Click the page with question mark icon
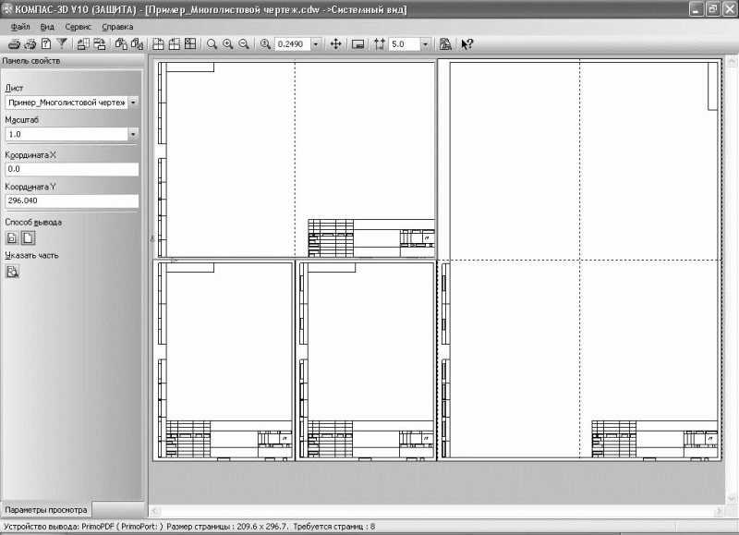739x535 pixels. 46,44
